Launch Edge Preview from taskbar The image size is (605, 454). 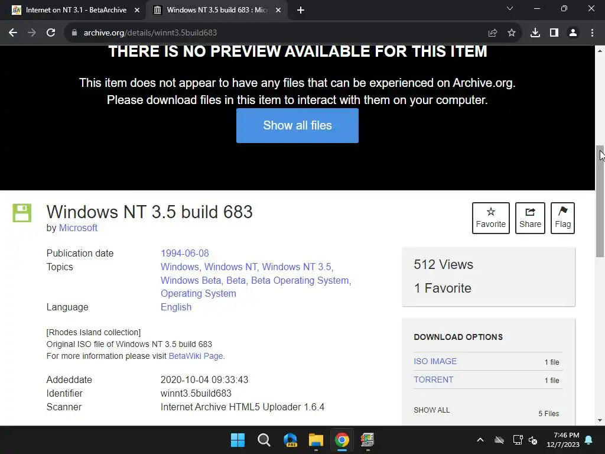290,440
